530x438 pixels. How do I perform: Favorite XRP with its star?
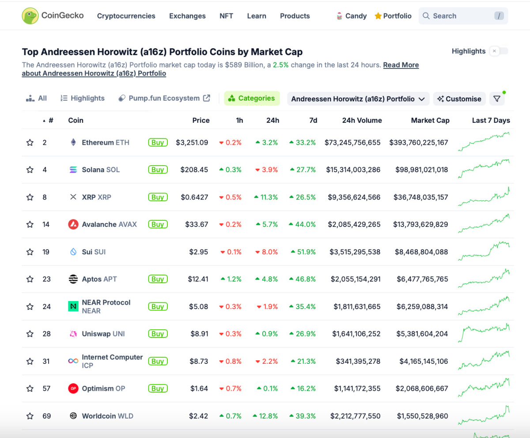(x=30, y=197)
